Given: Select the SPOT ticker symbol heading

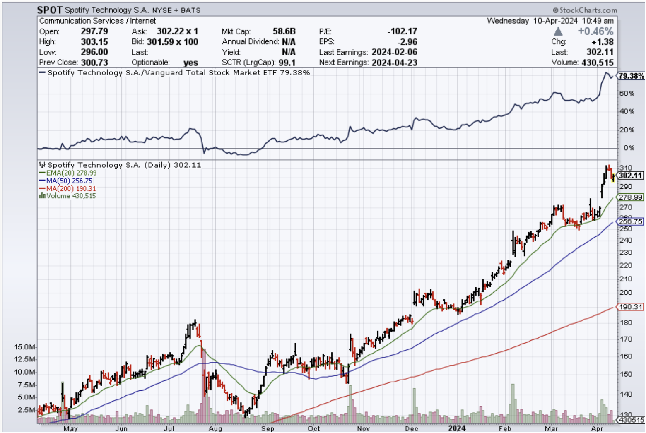Looking at the screenshot, I should [x=49, y=10].
